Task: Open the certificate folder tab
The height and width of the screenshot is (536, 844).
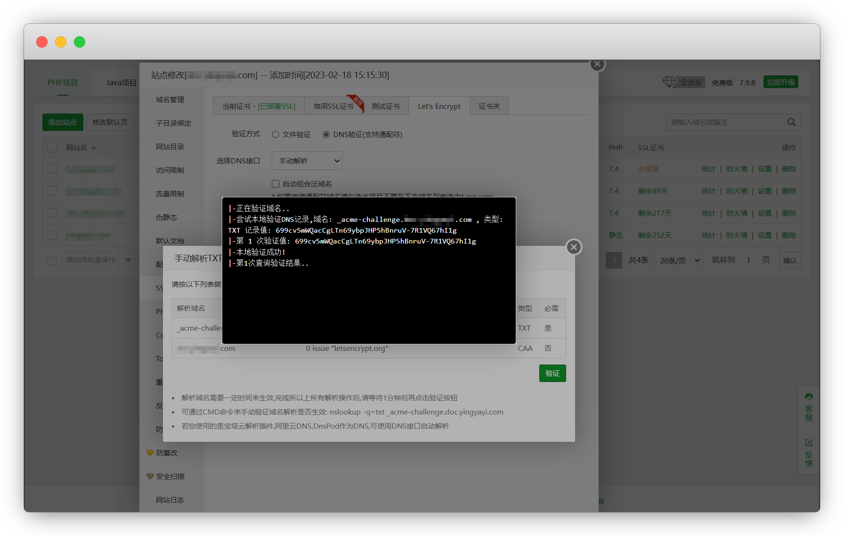Action: (489, 106)
